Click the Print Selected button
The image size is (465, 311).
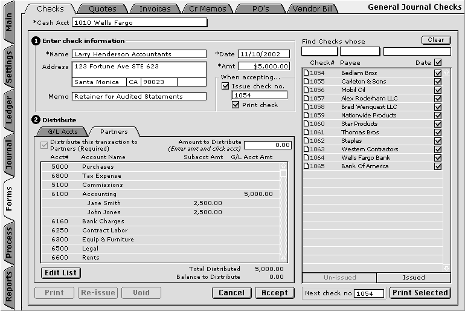coord(420,293)
